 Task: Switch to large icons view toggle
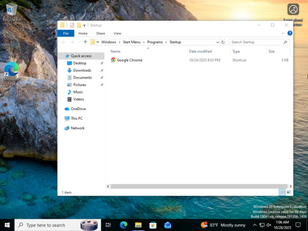(289, 192)
